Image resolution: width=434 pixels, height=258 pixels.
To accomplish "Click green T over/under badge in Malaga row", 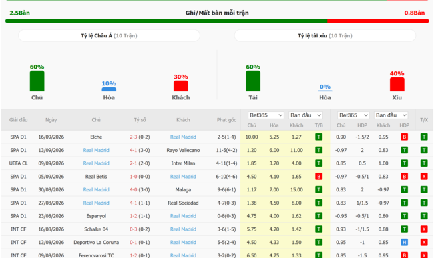I will pos(424,189).
